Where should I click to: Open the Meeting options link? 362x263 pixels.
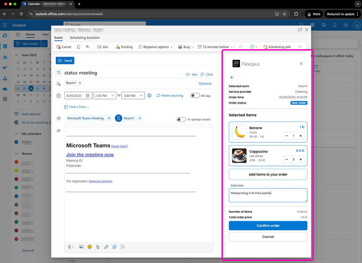101,181
